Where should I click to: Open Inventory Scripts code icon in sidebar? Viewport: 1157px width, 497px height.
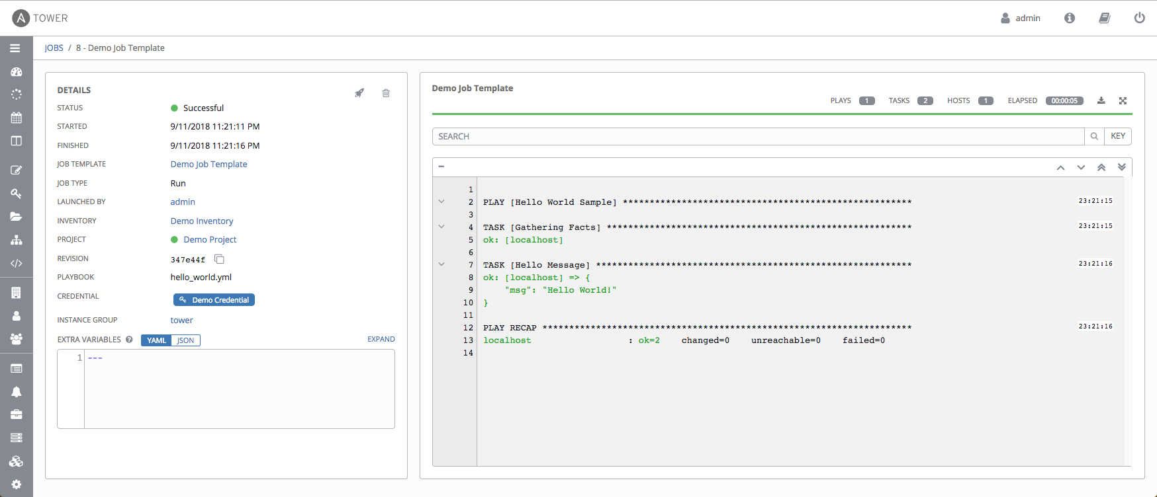coord(17,263)
